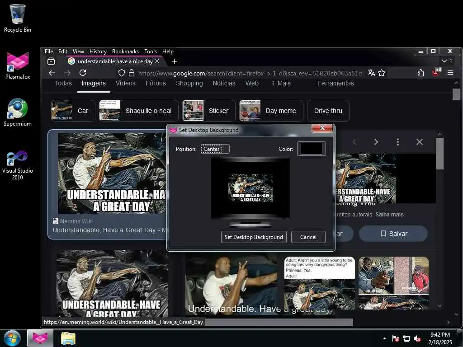Screen dimensions: 463x347
Task: Open the Supermium desktop shortcut
Action: click(x=18, y=112)
